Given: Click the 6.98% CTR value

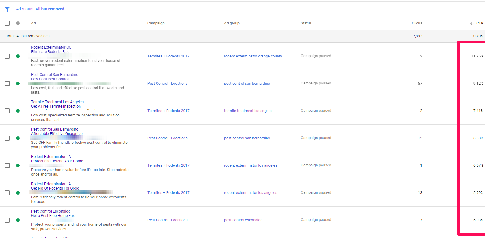Looking at the screenshot, I should point(478,138).
